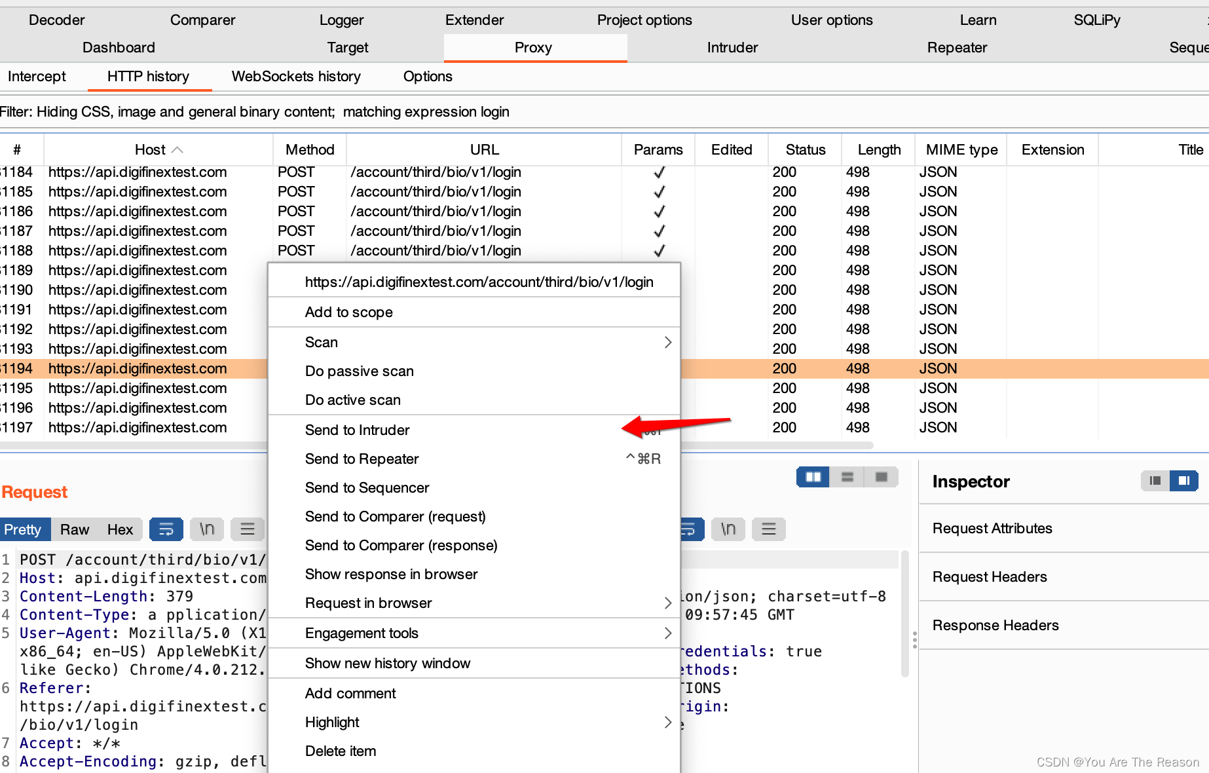Choose Send to Repeater from context menu
1209x773 pixels.
(474, 459)
